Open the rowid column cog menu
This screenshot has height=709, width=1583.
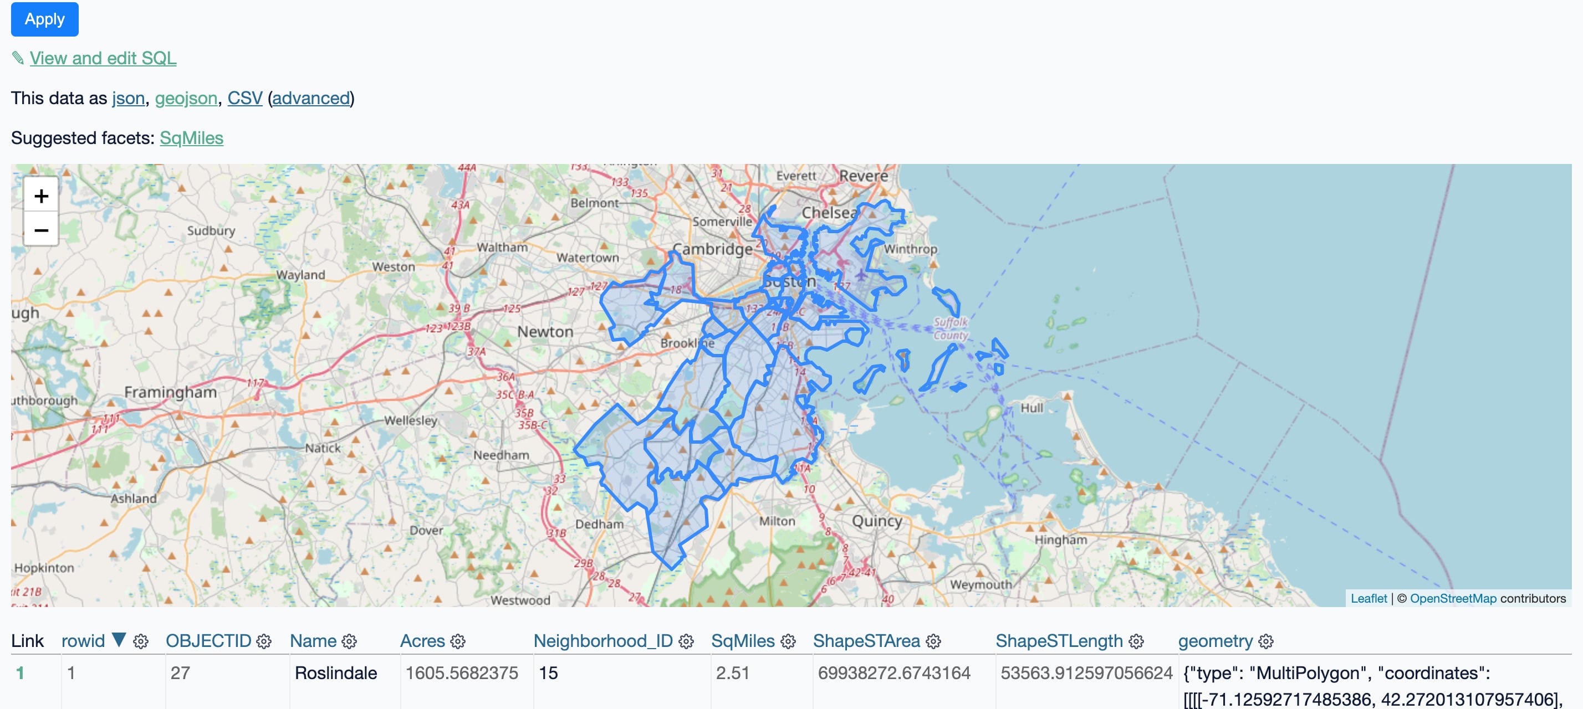141,641
